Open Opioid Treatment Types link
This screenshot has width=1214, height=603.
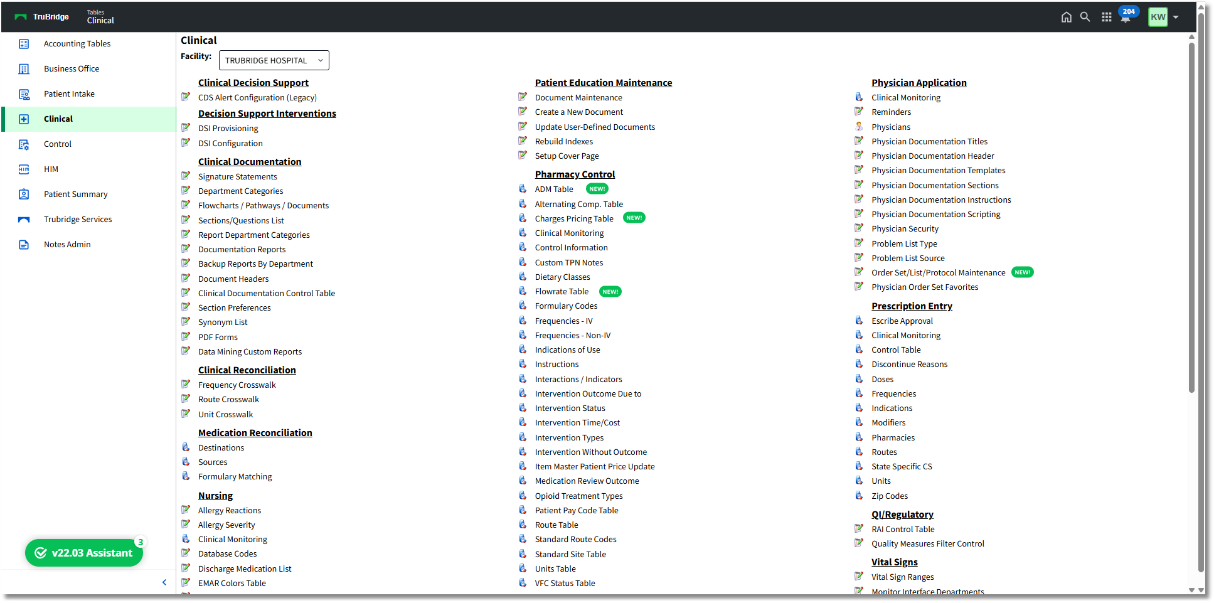(579, 496)
